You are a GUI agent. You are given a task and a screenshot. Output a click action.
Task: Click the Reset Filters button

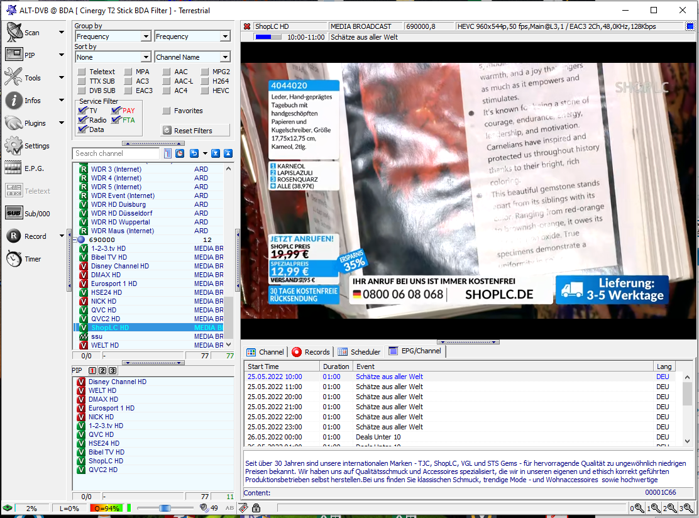[x=194, y=131]
